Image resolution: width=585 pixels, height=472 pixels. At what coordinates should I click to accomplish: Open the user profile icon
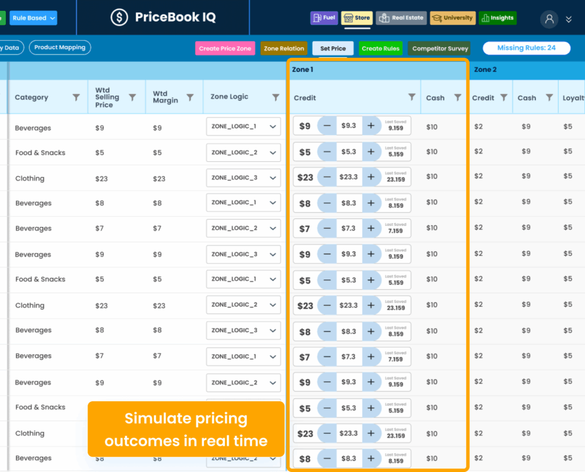(x=549, y=19)
